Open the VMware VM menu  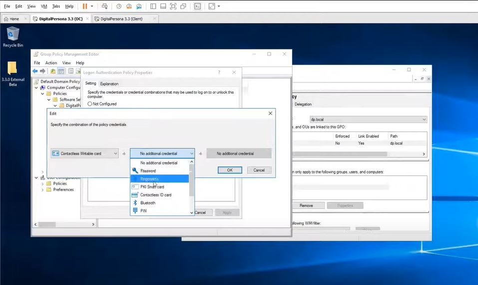tap(44, 6)
